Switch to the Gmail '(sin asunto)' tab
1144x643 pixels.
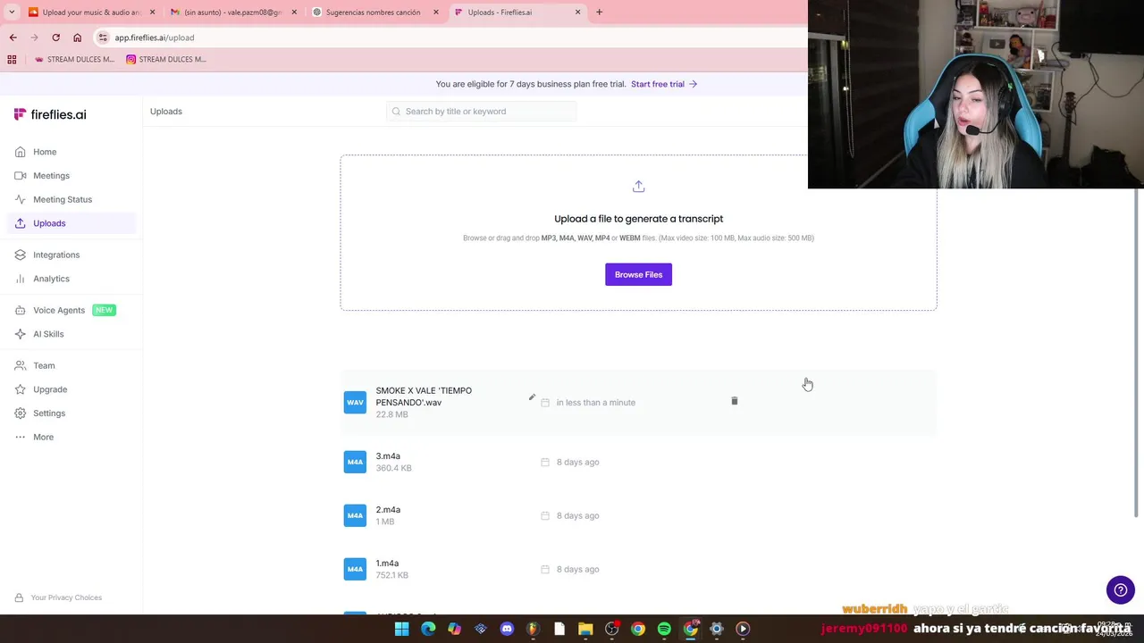232,13
